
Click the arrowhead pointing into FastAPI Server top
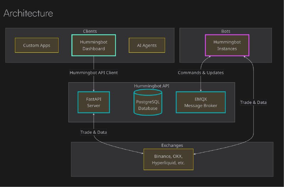[94, 90]
